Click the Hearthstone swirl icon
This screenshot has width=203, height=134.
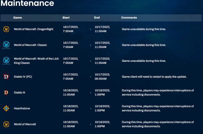coord(6,108)
